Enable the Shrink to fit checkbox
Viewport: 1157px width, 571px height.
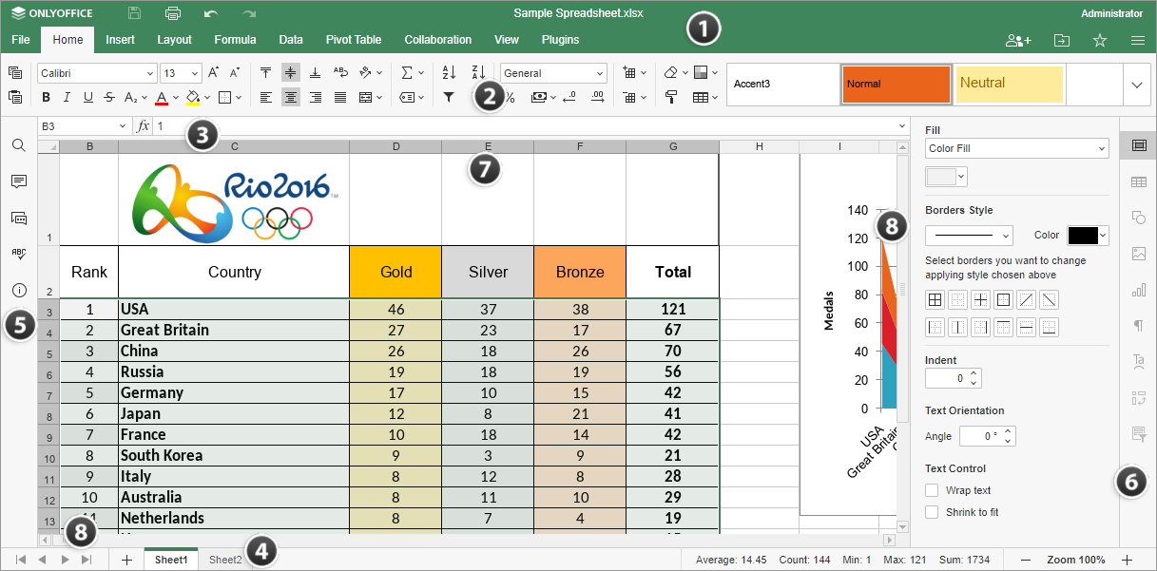[x=932, y=512]
